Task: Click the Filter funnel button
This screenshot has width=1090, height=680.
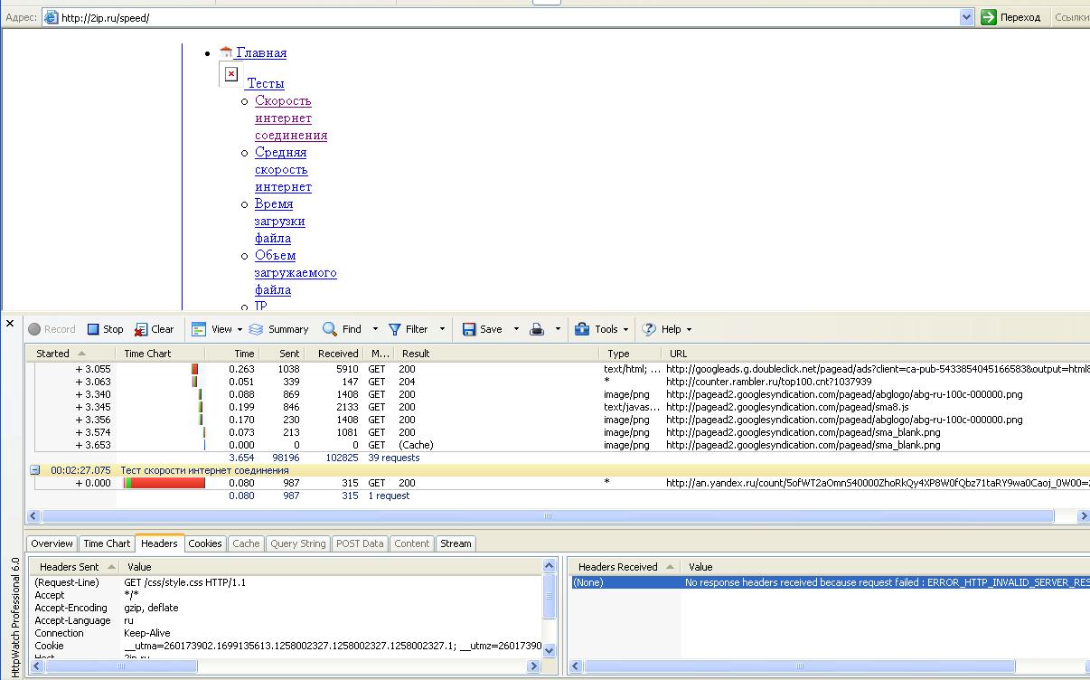Action: point(408,329)
